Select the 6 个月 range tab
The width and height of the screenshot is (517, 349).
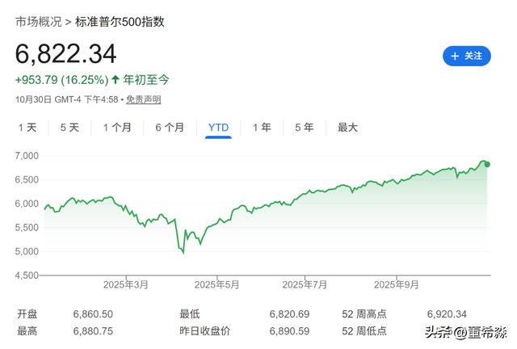pyautogui.click(x=170, y=128)
